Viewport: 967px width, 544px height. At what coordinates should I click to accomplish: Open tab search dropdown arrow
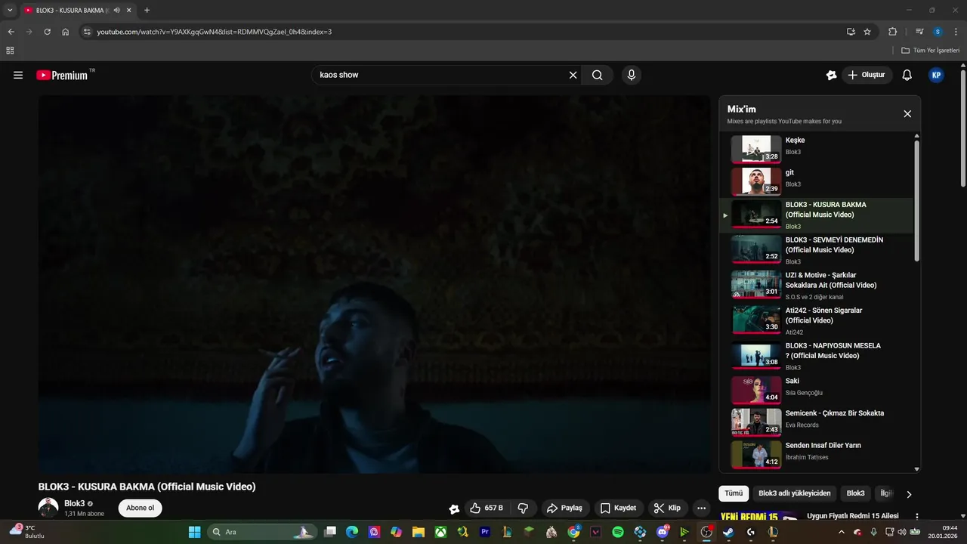10,10
